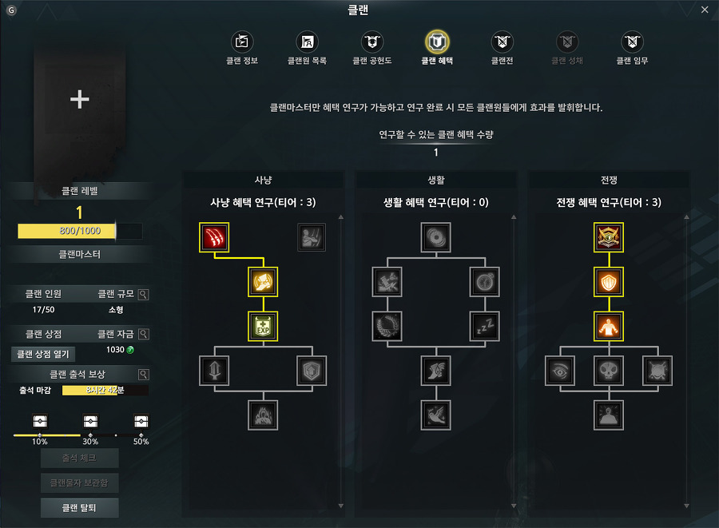Click the zZz sleep perk icon

click(485, 327)
